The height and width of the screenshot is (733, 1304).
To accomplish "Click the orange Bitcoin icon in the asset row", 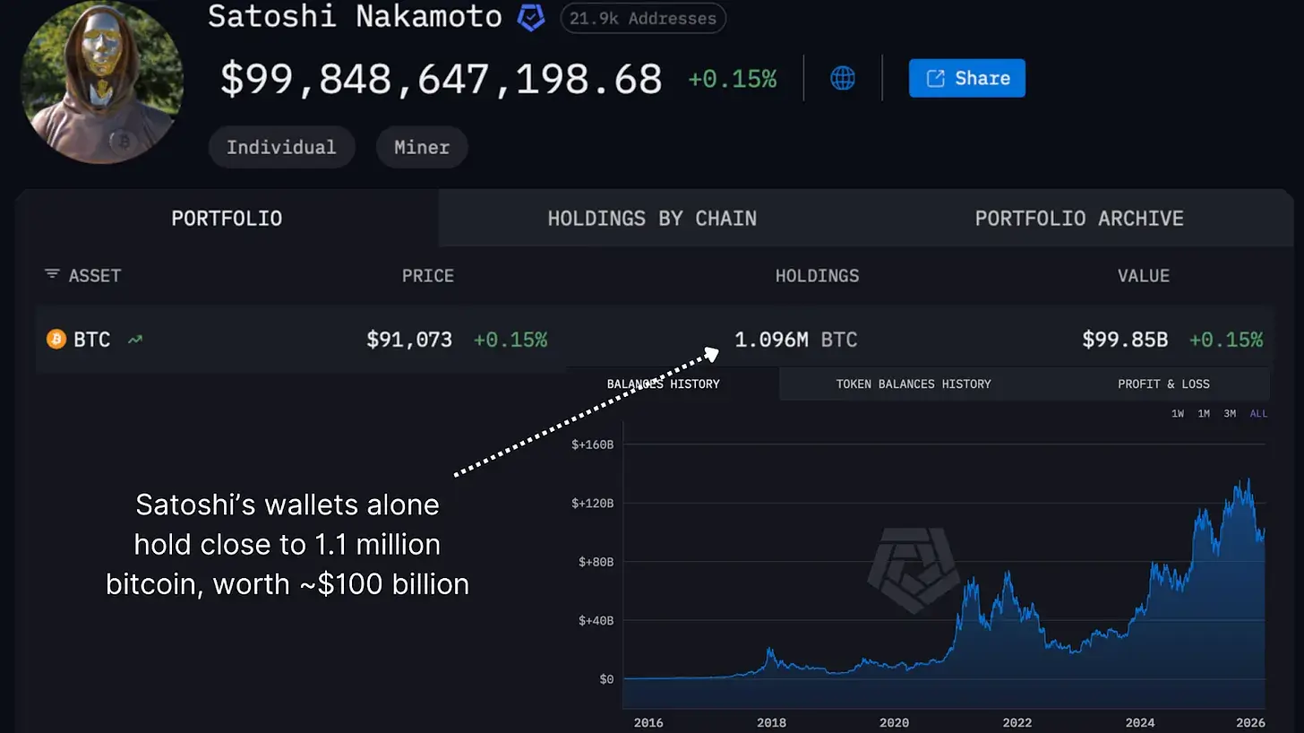I will (56, 340).
